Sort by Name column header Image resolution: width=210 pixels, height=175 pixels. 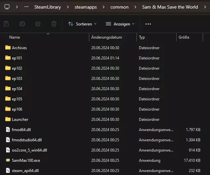tap(15, 37)
